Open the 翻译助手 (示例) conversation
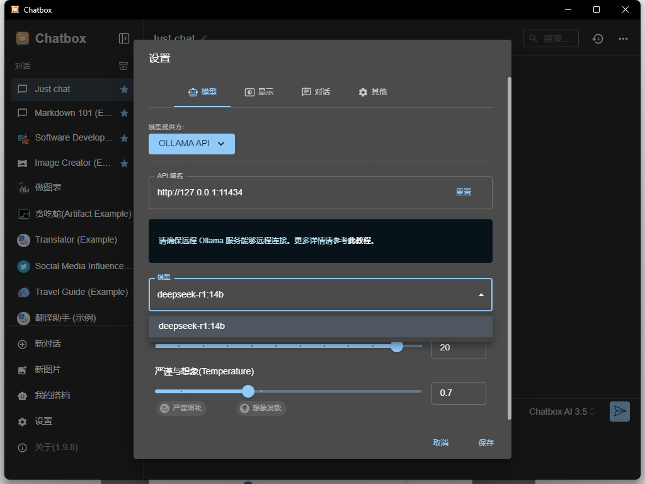645x484 pixels. (x=72, y=318)
